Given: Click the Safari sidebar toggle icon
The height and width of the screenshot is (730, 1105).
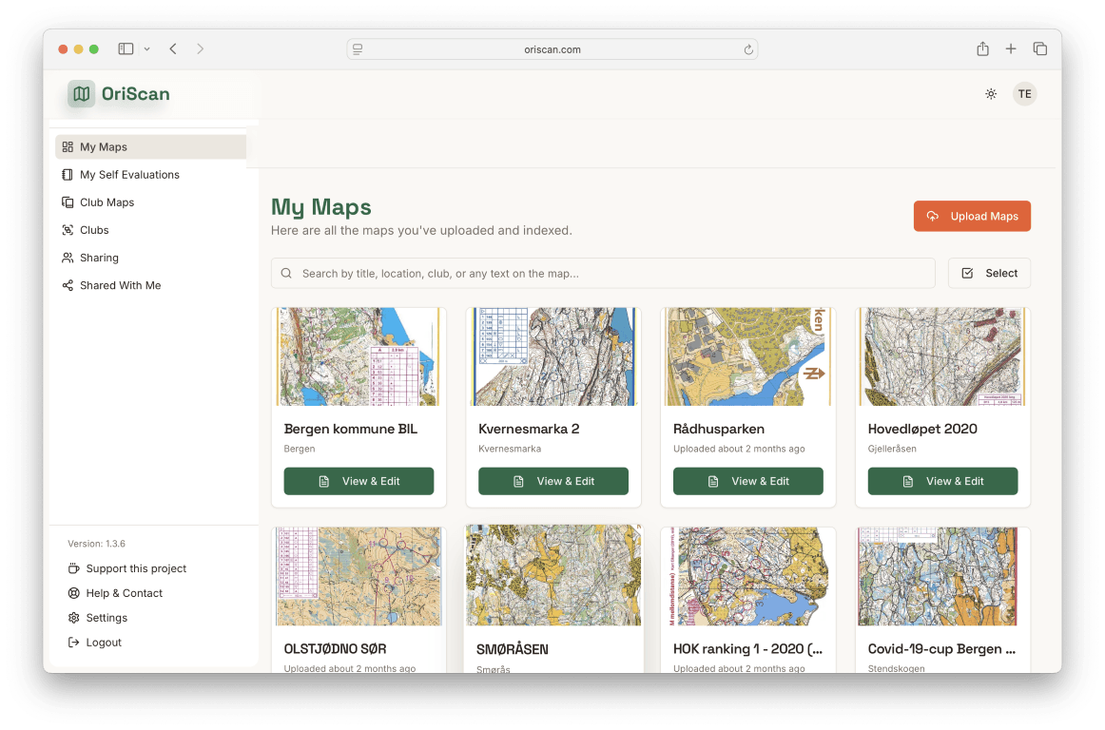Looking at the screenshot, I should 126,48.
